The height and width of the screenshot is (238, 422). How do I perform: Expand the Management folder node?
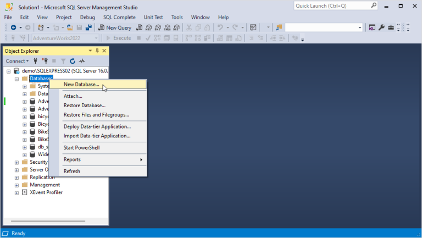(17, 185)
